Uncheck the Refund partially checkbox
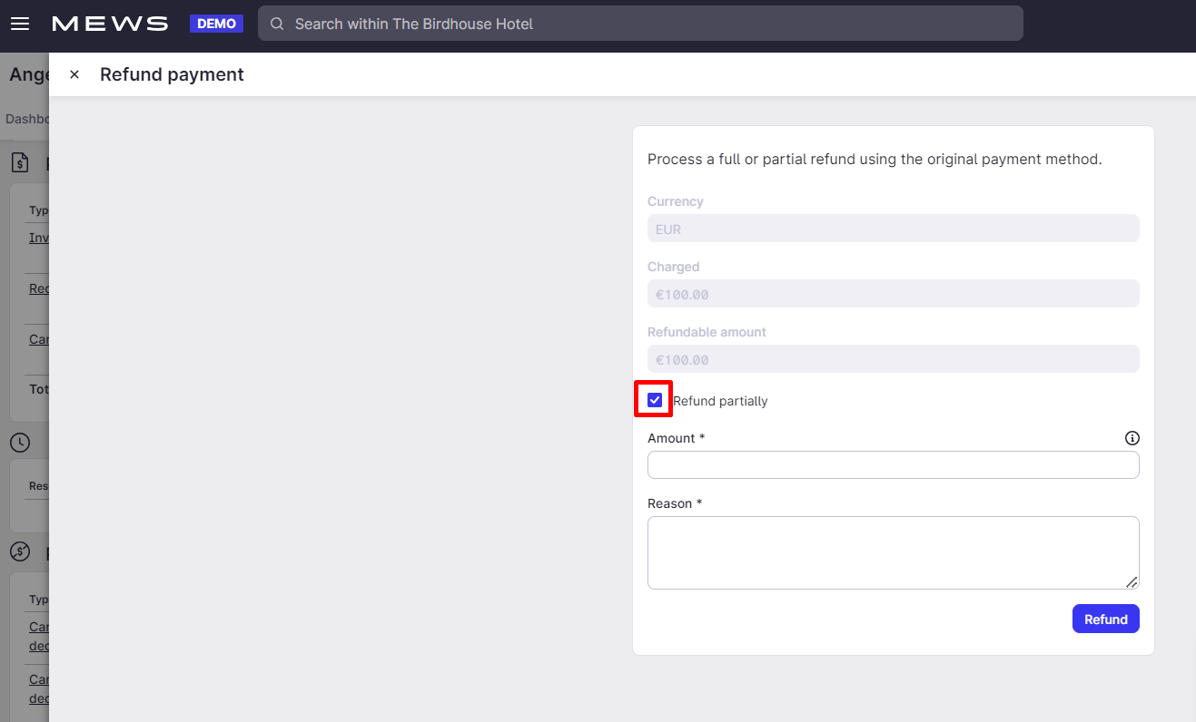1196x722 pixels. pyautogui.click(x=655, y=400)
